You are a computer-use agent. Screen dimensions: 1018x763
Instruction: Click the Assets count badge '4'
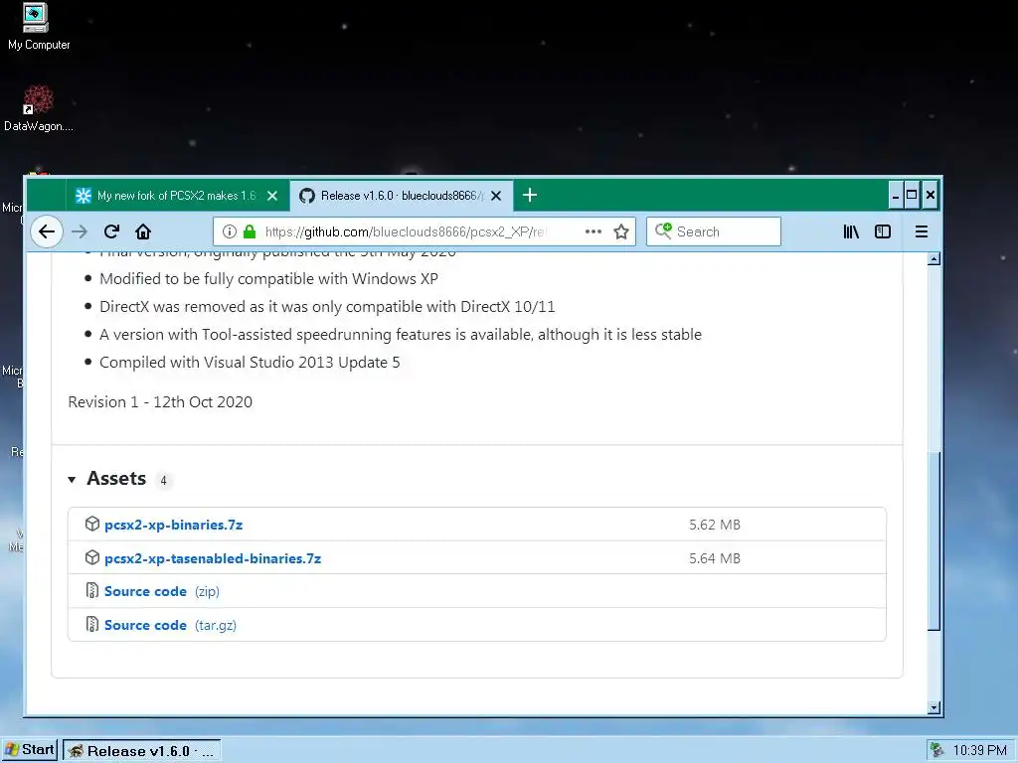(x=164, y=481)
